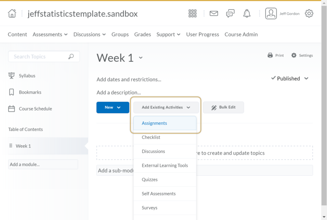Go to the My Home house icon
327x220 pixels.
coord(12,13)
